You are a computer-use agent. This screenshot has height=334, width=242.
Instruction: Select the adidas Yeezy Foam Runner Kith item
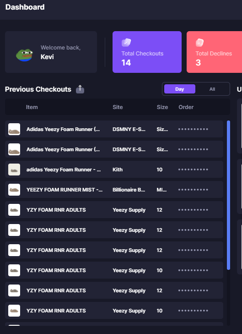[x=64, y=170]
